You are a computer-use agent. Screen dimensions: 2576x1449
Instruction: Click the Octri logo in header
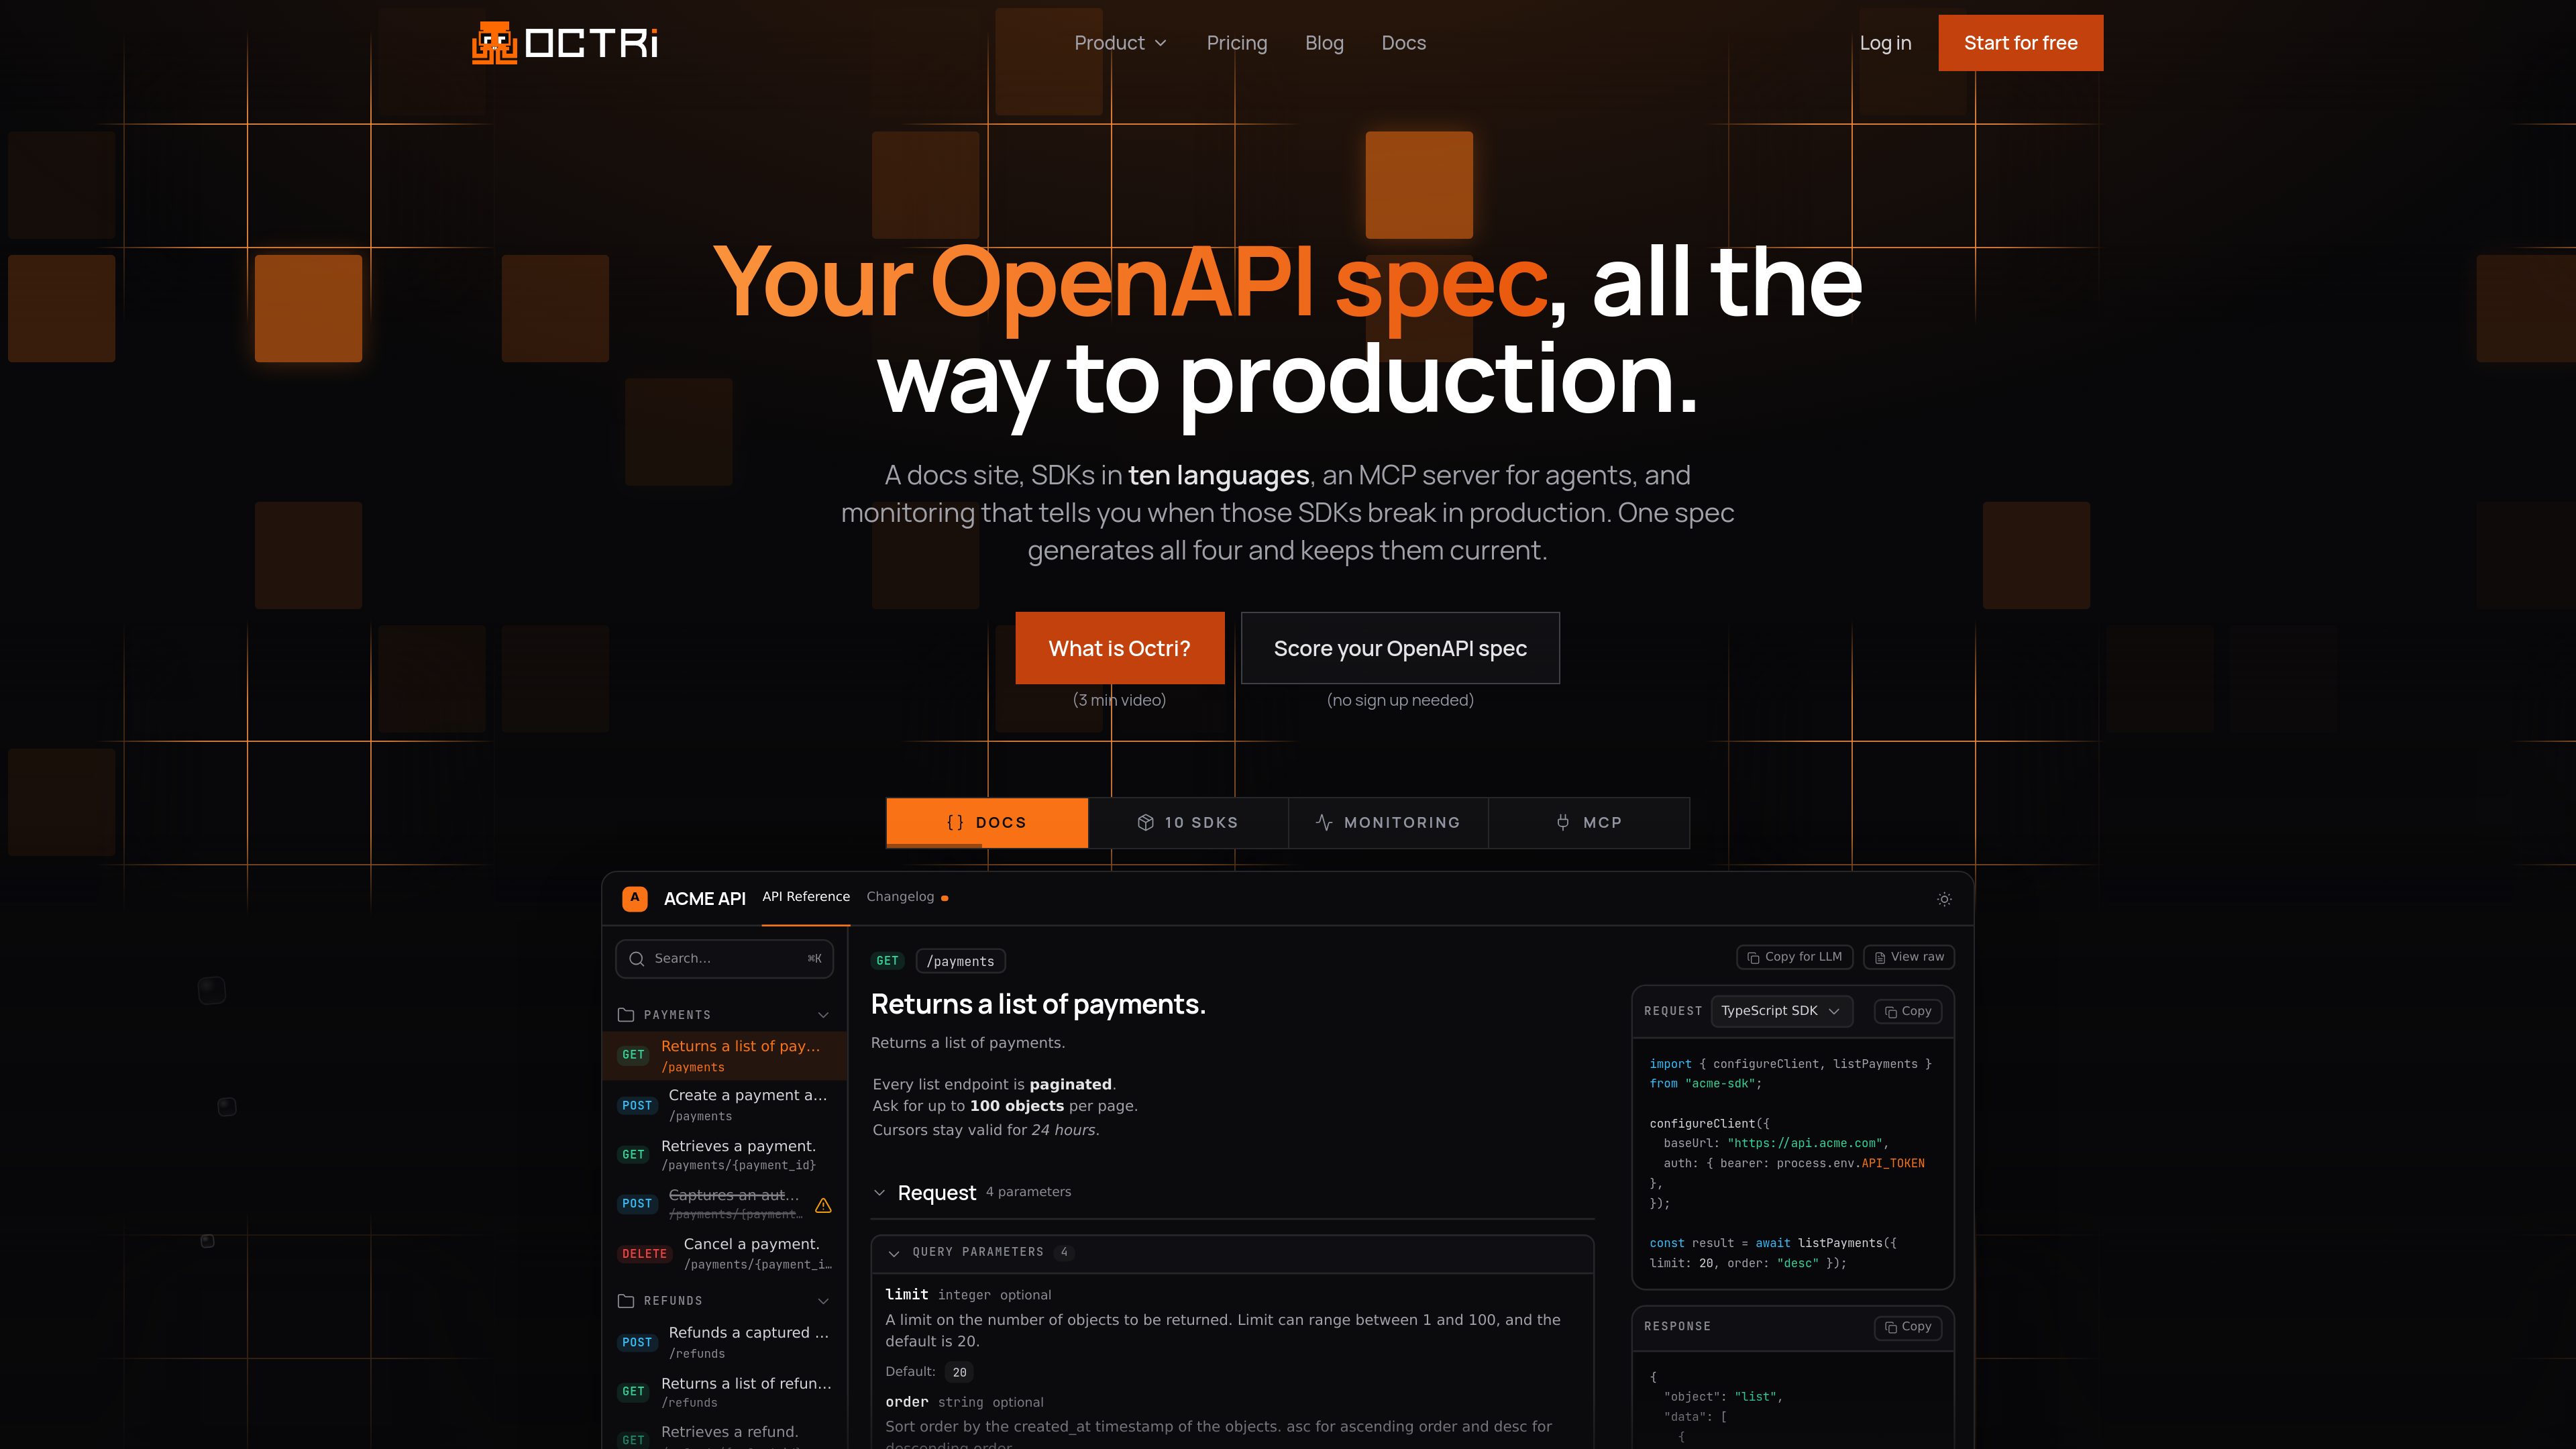click(x=565, y=43)
